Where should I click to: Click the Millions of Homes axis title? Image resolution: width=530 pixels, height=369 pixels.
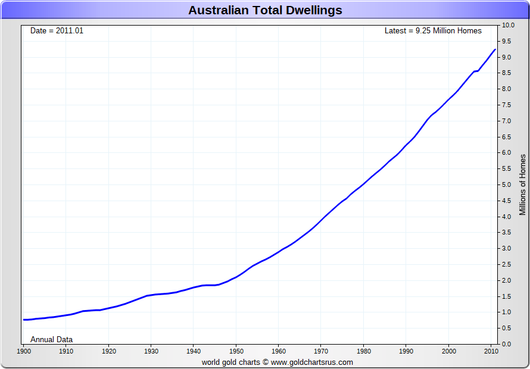522,185
